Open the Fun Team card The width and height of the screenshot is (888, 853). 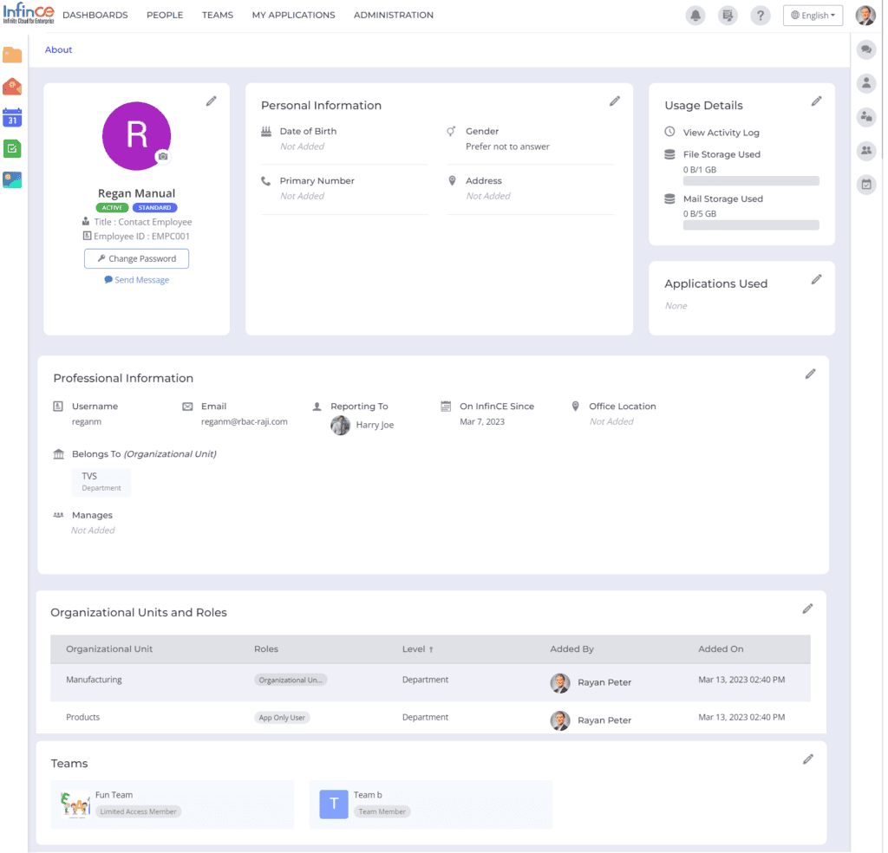173,804
